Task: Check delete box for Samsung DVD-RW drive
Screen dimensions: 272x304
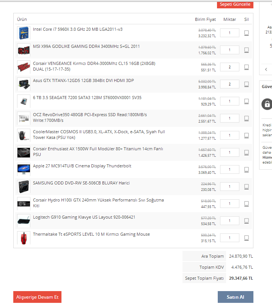Action: [x=247, y=186]
